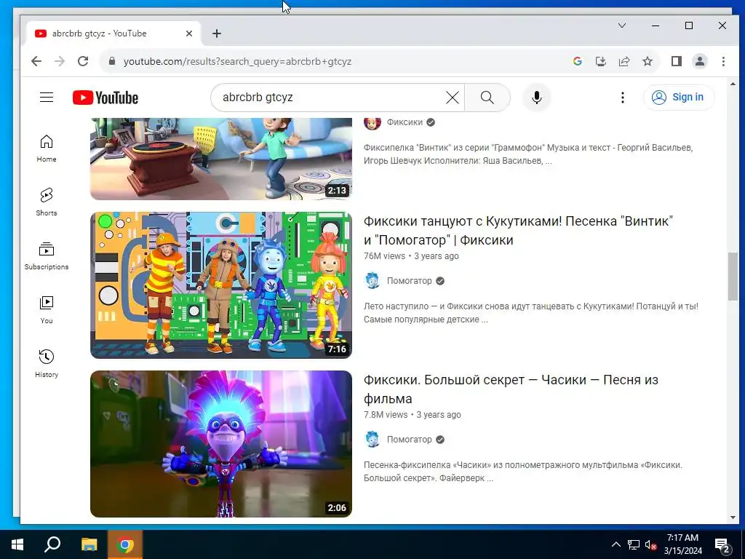Viewport: 745px width, 559px height.
Task: Click the YouTube logo
Action: (x=105, y=98)
